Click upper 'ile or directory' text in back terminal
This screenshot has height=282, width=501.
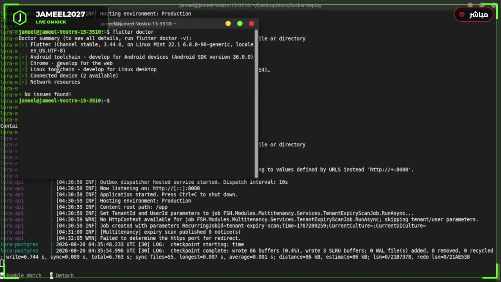point(282,39)
